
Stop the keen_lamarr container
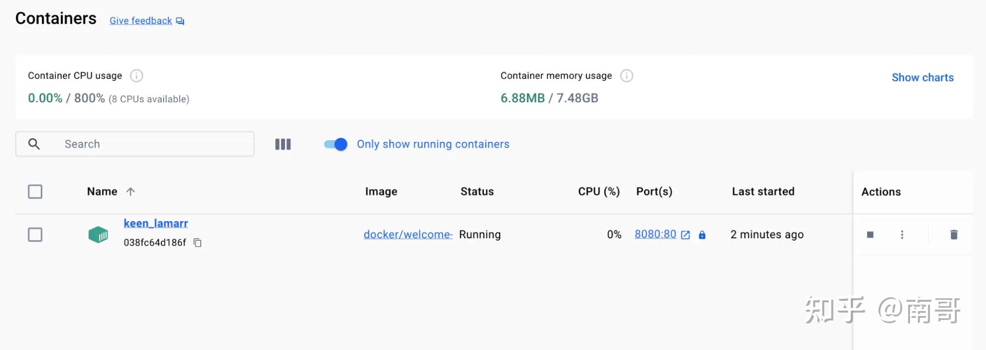pos(870,235)
